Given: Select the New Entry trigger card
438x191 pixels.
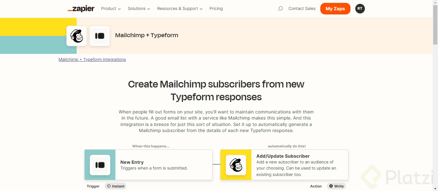Looking at the screenshot, I should coord(164,165).
